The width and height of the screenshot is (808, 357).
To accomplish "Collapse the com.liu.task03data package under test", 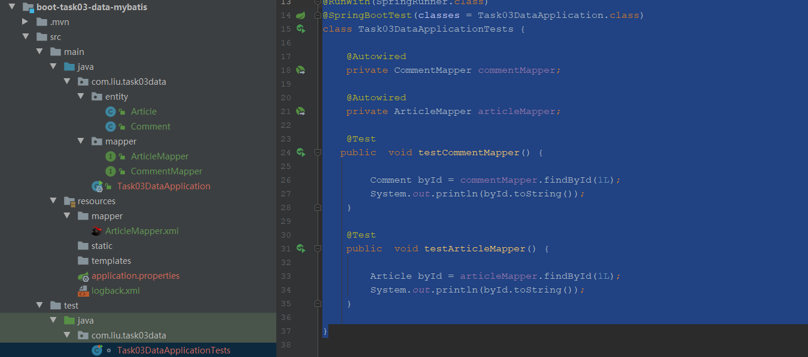I will pyautogui.click(x=66, y=336).
